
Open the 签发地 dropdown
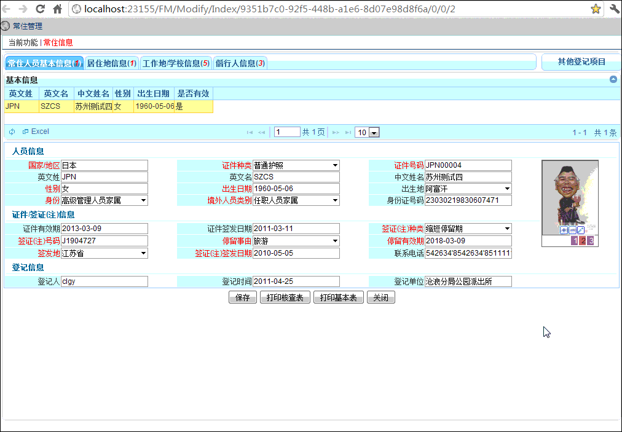coord(104,253)
